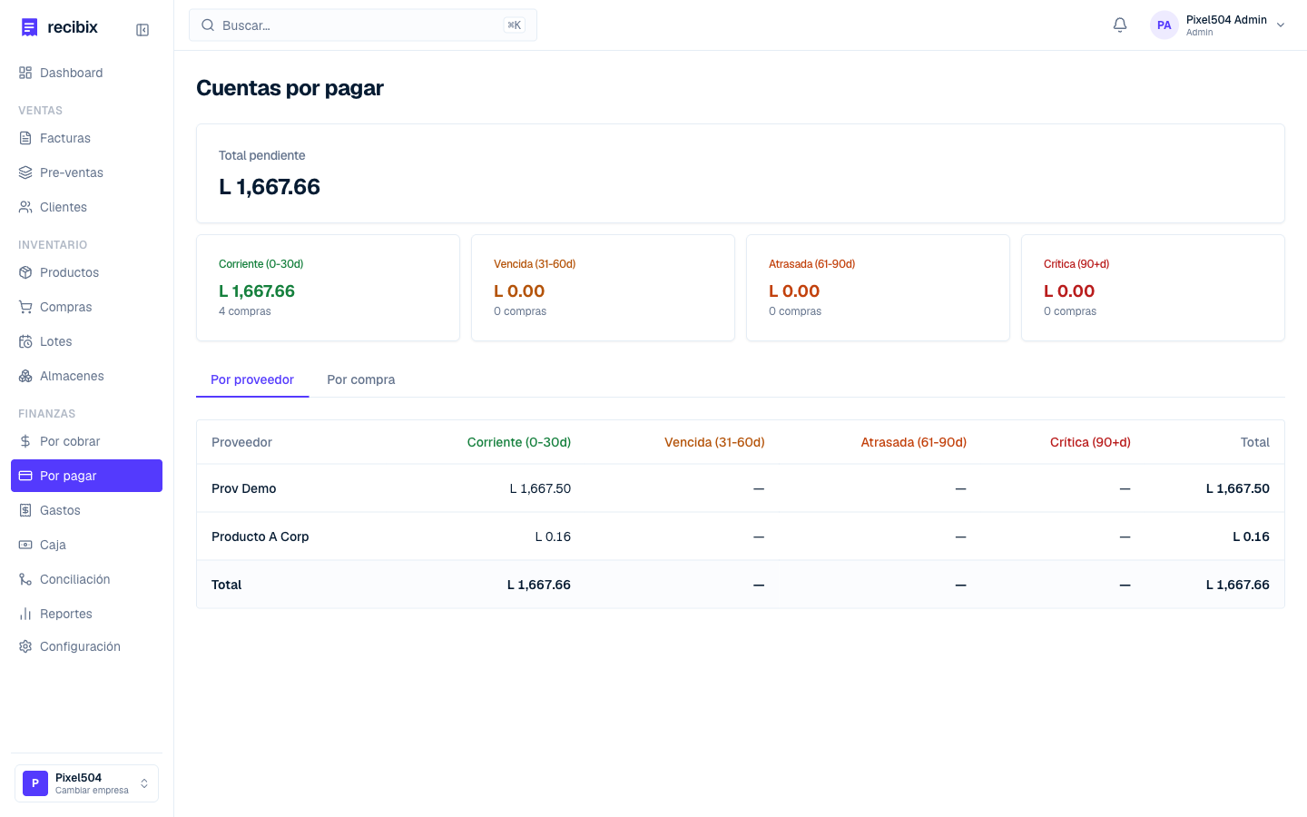The width and height of the screenshot is (1307, 817).
Task: Select the Por proveedor tab
Action: click(252, 379)
